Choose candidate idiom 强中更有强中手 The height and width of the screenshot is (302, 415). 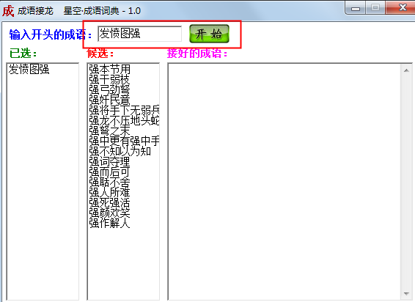click(124, 141)
